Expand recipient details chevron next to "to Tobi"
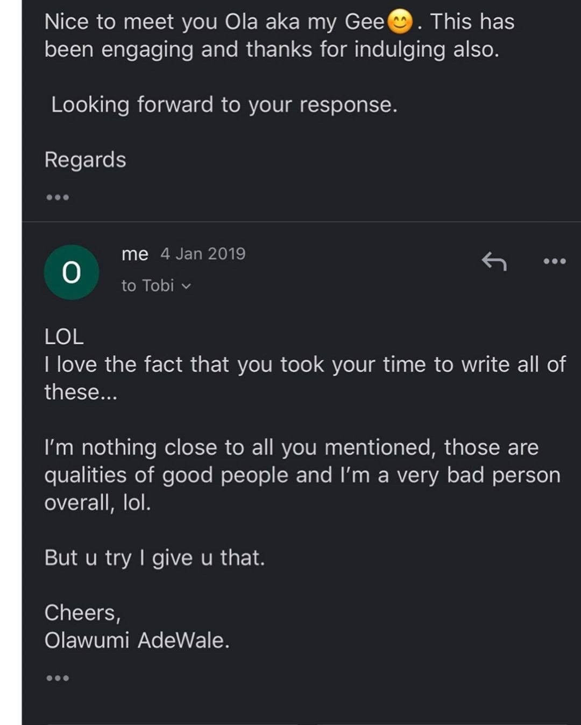Screen dimensions: 581x725 tap(186, 287)
